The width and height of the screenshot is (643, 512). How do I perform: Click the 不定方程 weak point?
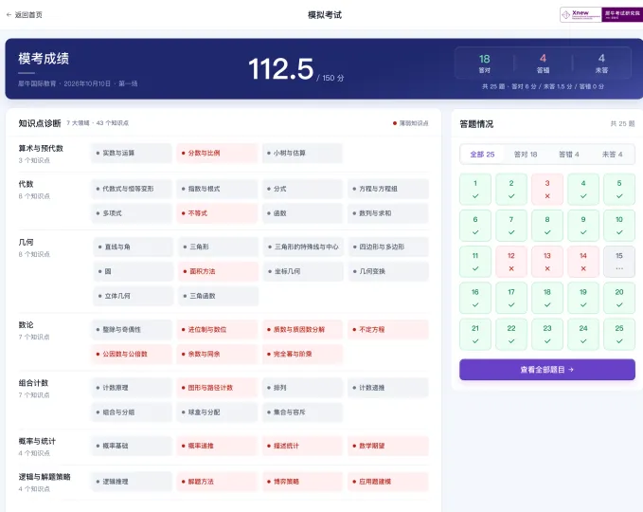(388, 329)
